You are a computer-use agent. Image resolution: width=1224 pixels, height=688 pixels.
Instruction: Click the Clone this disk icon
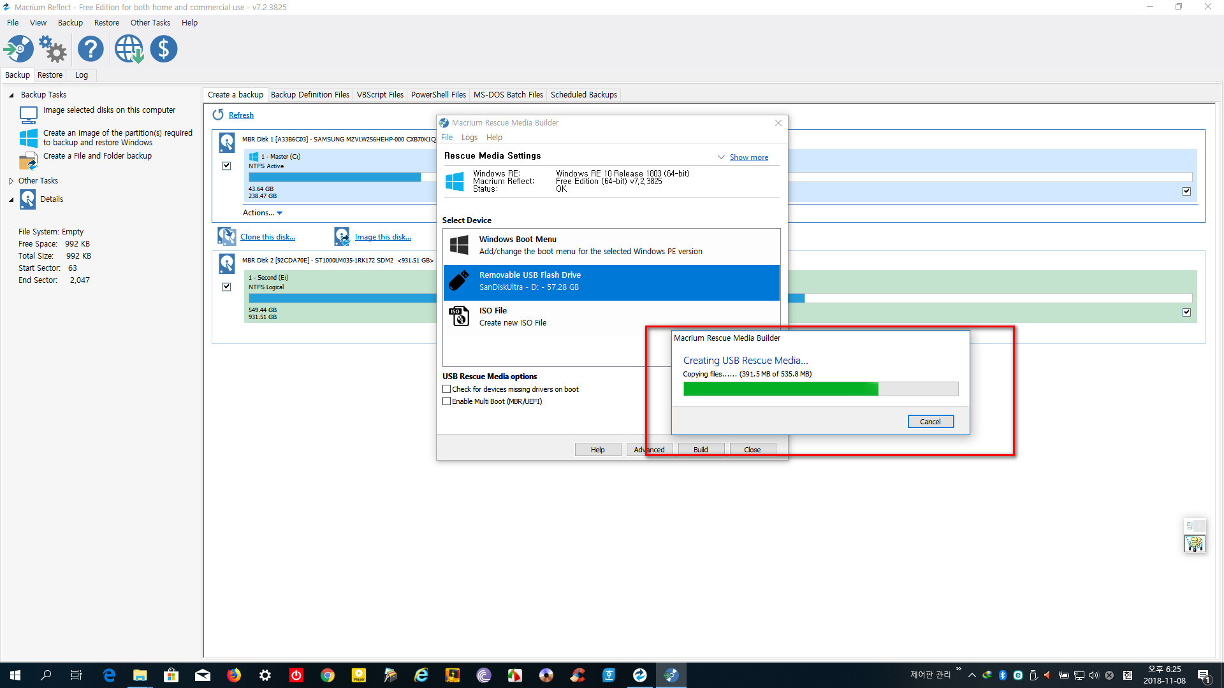(x=226, y=236)
